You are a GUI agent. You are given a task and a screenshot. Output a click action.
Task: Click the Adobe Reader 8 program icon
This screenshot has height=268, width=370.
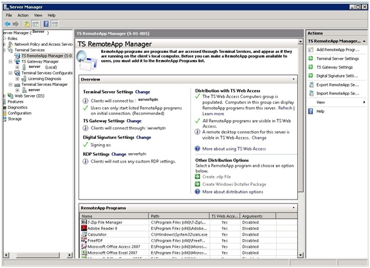coord(84,228)
